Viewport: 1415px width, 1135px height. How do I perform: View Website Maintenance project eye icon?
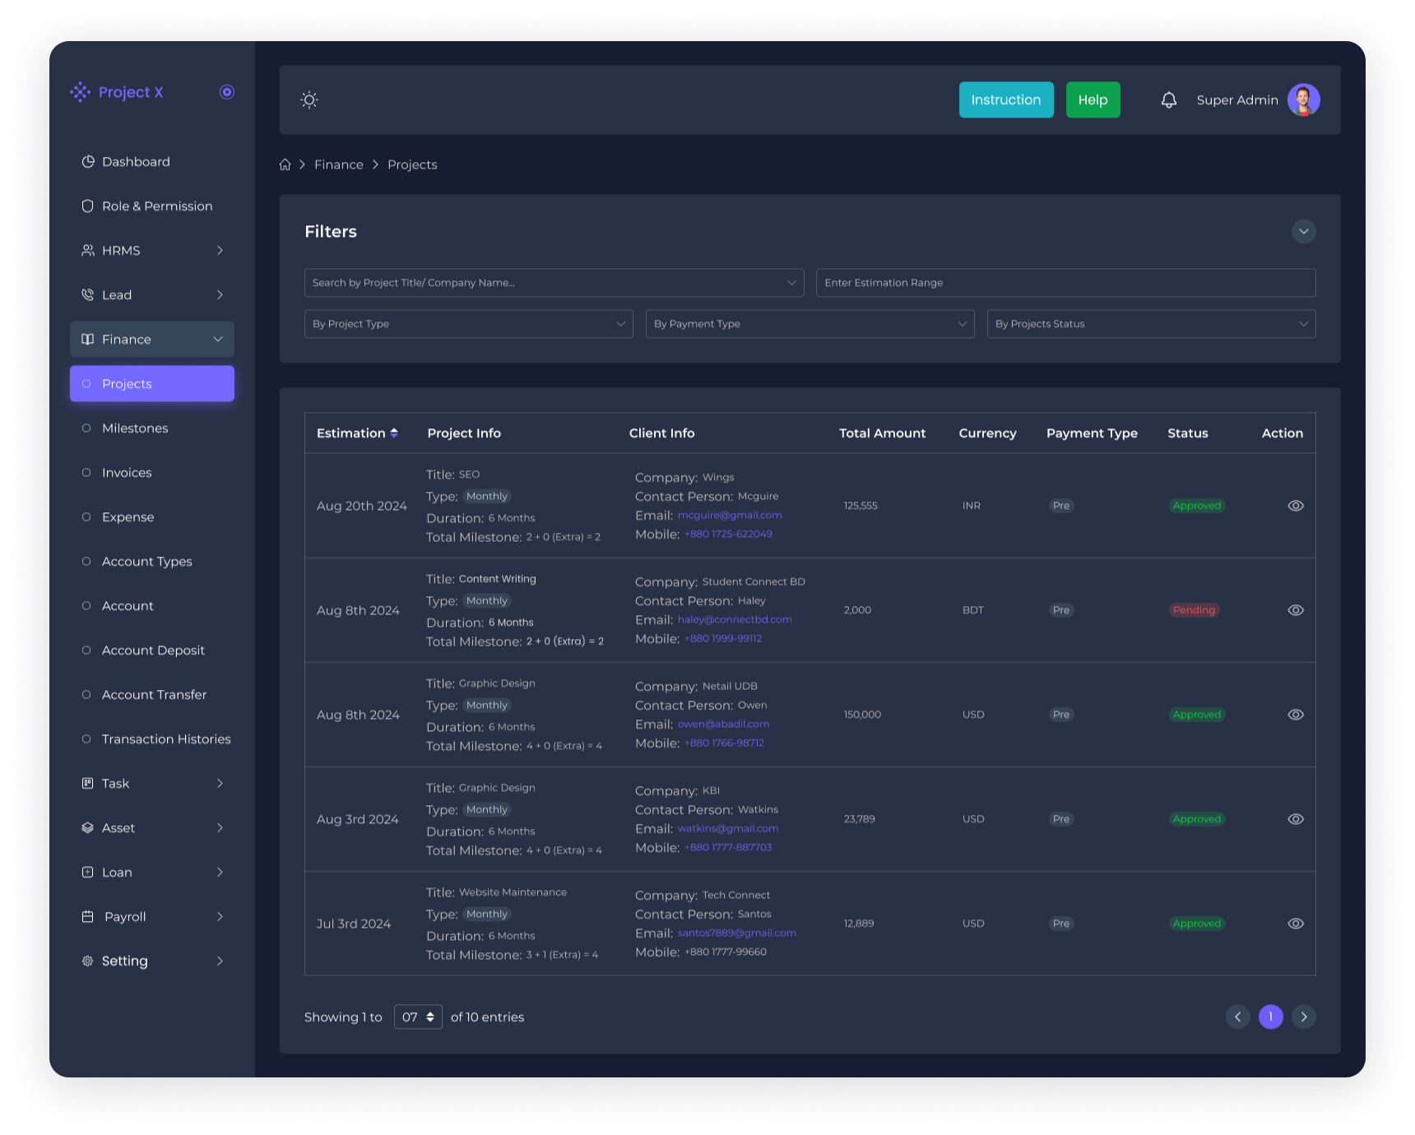(x=1296, y=924)
